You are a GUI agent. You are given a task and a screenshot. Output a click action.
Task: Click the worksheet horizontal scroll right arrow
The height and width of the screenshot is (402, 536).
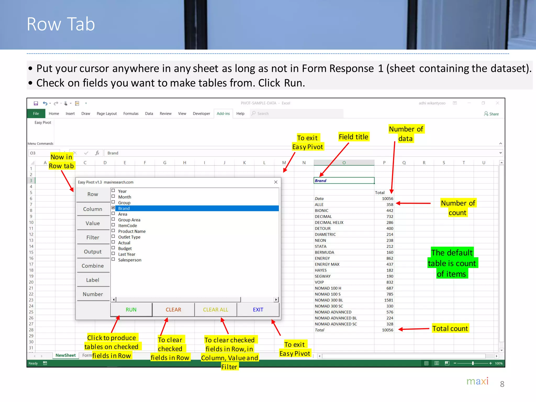(x=496, y=356)
